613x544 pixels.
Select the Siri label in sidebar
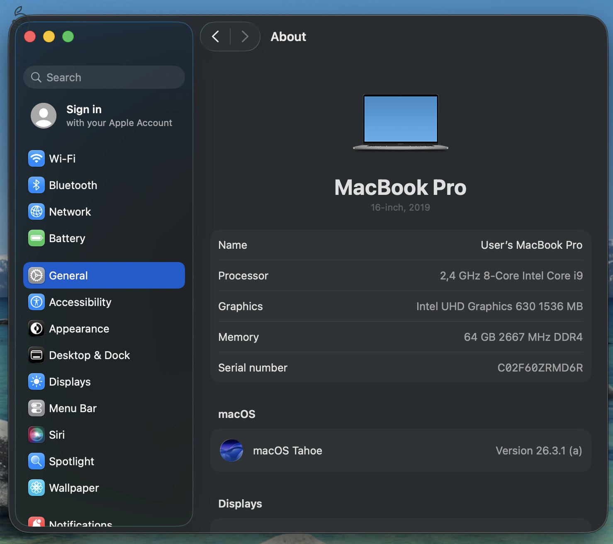(57, 435)
